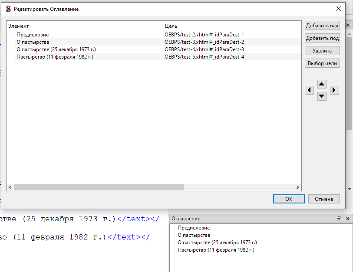
Task: Click the scroll-right arrow of dialog list
Action: pos(297,187)
